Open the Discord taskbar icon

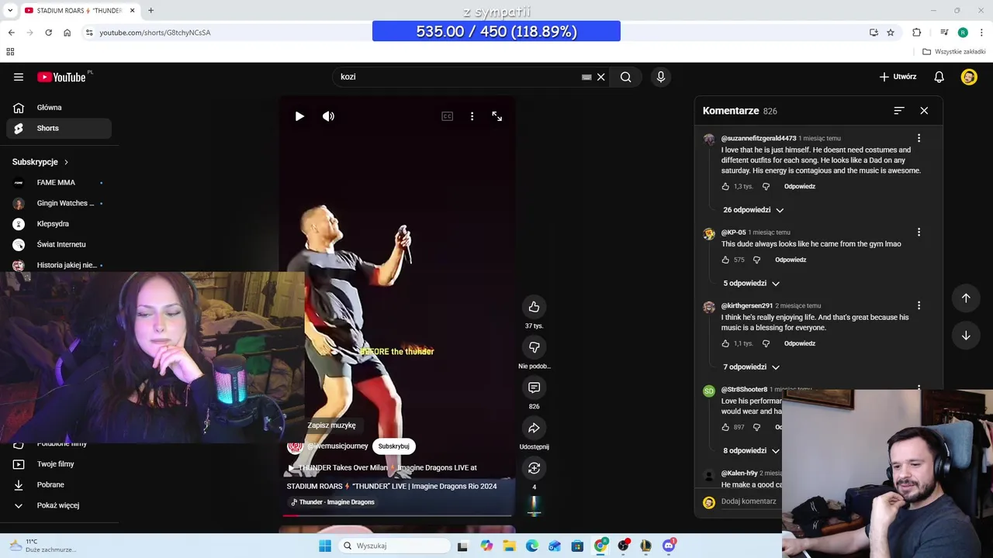pyautogui.click(x=669, y=546)
